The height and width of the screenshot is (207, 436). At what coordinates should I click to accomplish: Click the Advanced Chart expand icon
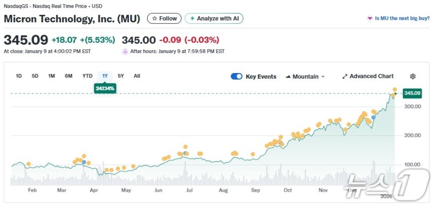(x=345, y=77)
